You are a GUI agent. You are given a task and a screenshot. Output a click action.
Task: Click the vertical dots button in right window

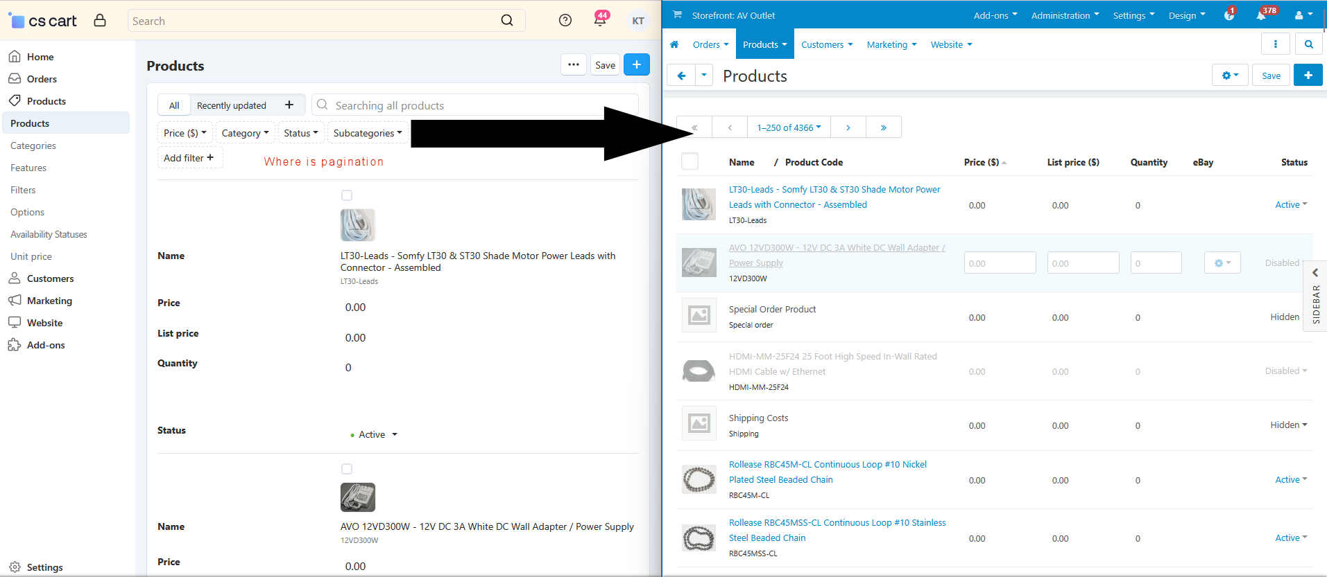tap(1275, 44)
